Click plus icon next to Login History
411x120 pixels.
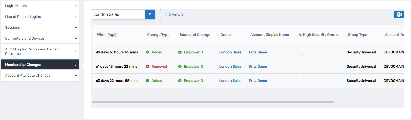[76, 6]
